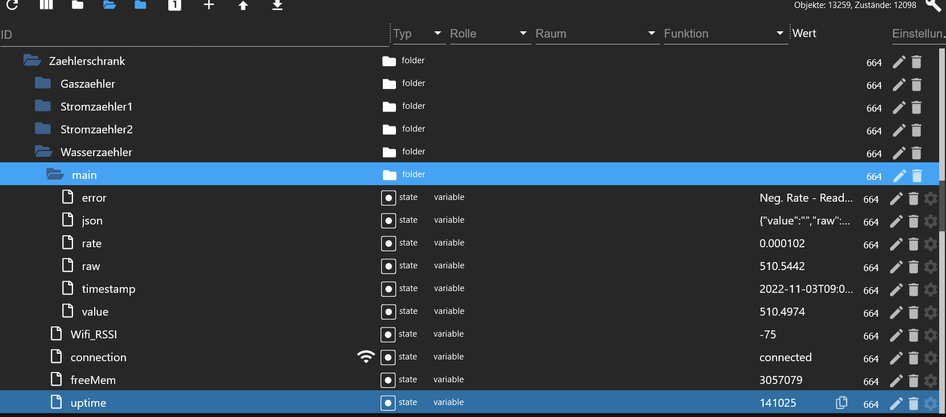Click the value 510.4974
This screenshot has height=417, width=946.
click(x=782, y=312)
